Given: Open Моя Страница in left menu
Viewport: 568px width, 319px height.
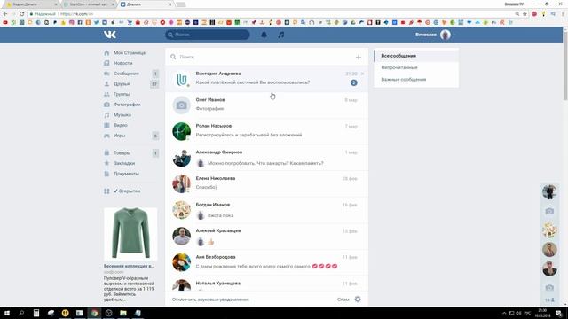Looking at the screenshot, I should pos(130,53).
